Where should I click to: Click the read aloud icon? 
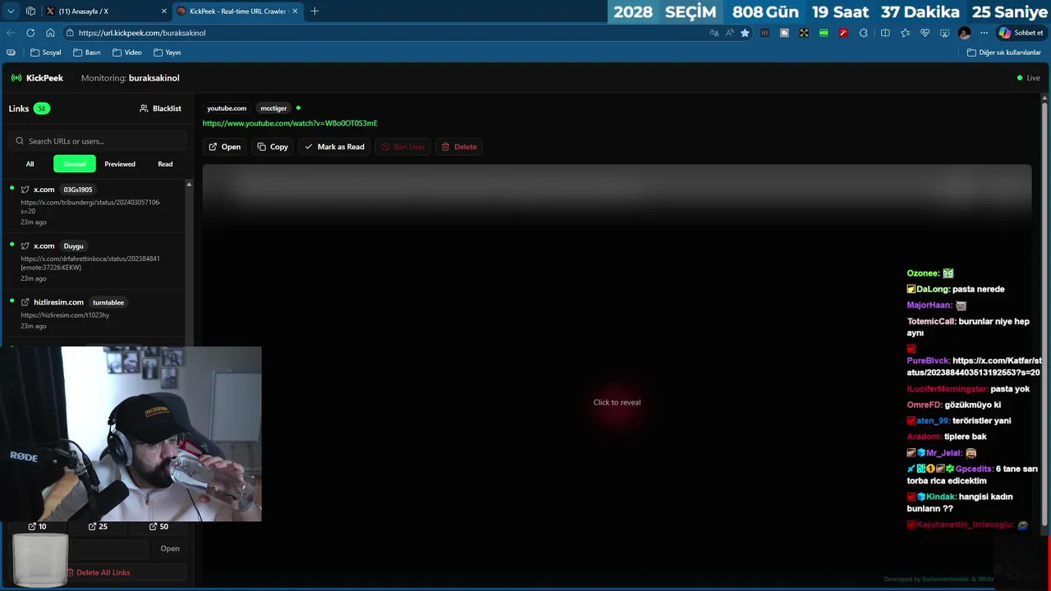point(729,33)
